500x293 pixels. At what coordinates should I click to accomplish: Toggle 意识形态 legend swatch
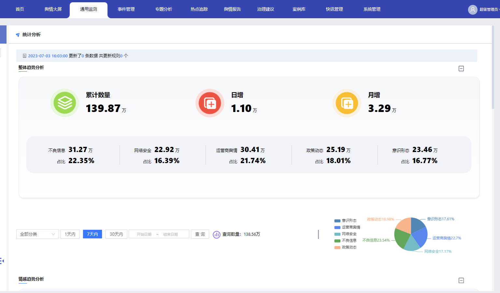(x=337, y=221)
